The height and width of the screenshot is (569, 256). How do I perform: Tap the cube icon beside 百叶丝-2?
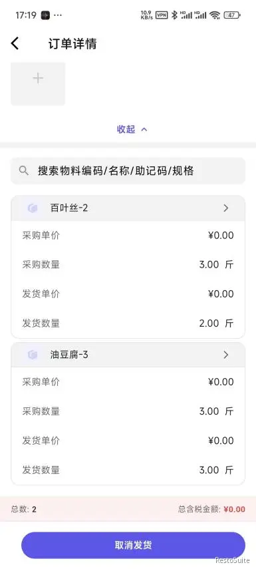tap(33, 208)
